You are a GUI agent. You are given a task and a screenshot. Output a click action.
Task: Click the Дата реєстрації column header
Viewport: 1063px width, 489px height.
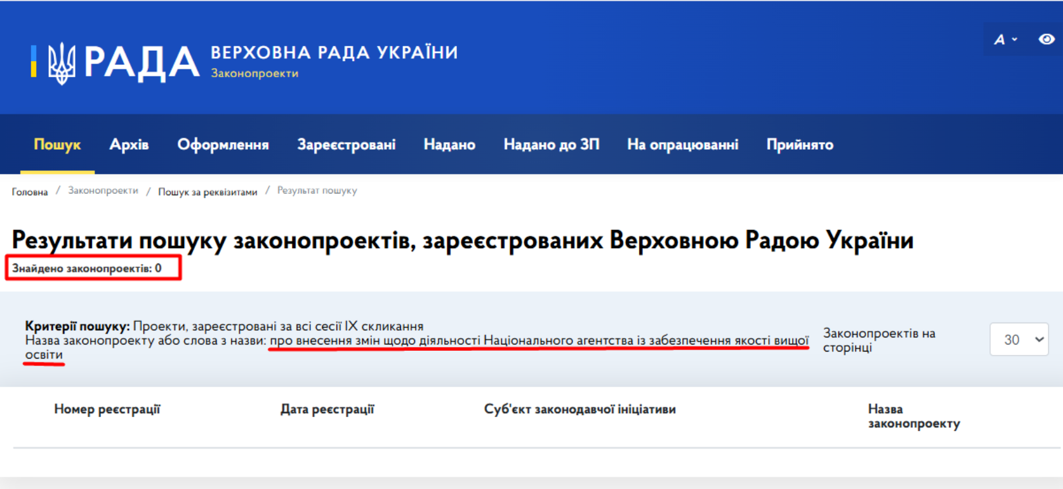[x=327, y=409]
